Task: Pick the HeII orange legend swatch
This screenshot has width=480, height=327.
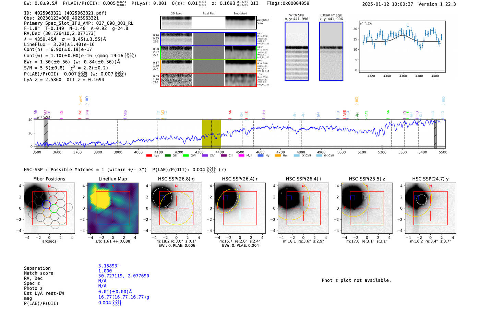Action: tap(278, 156)
